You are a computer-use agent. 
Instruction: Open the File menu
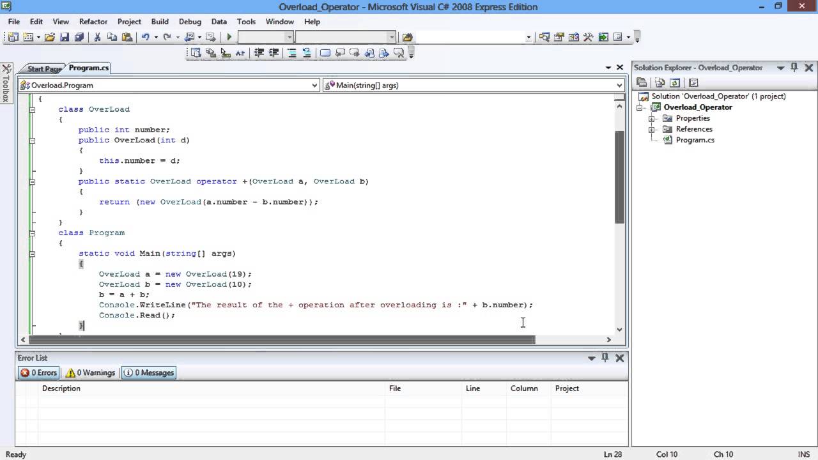click(14, 21)
